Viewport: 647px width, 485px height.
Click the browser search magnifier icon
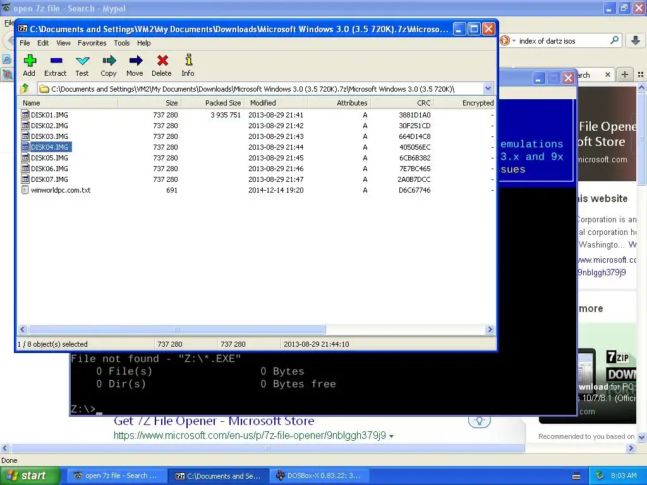[x=614, y=40]
